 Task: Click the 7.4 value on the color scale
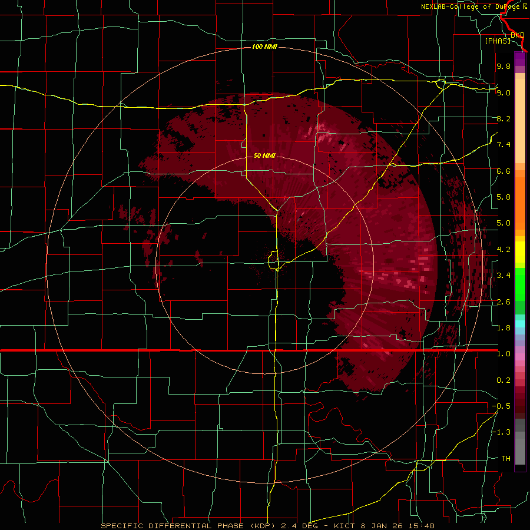[x=503, y=145]
